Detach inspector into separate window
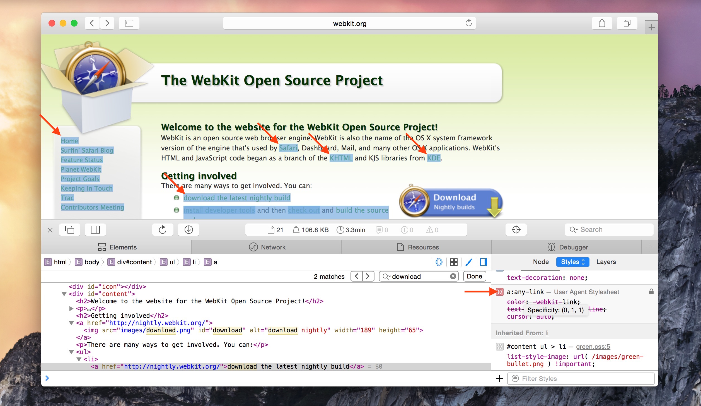701x406 pixels. [x=70, y=230]
